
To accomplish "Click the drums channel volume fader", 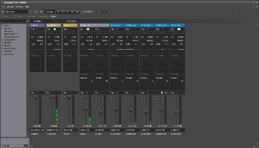I will tap(85, 109).
